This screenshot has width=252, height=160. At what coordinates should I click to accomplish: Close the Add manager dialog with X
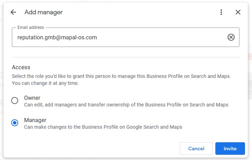238,12
